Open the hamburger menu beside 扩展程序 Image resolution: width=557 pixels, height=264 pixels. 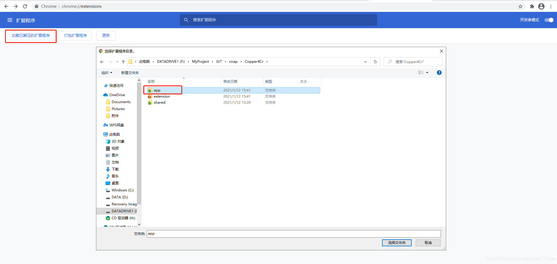[10, 20]
